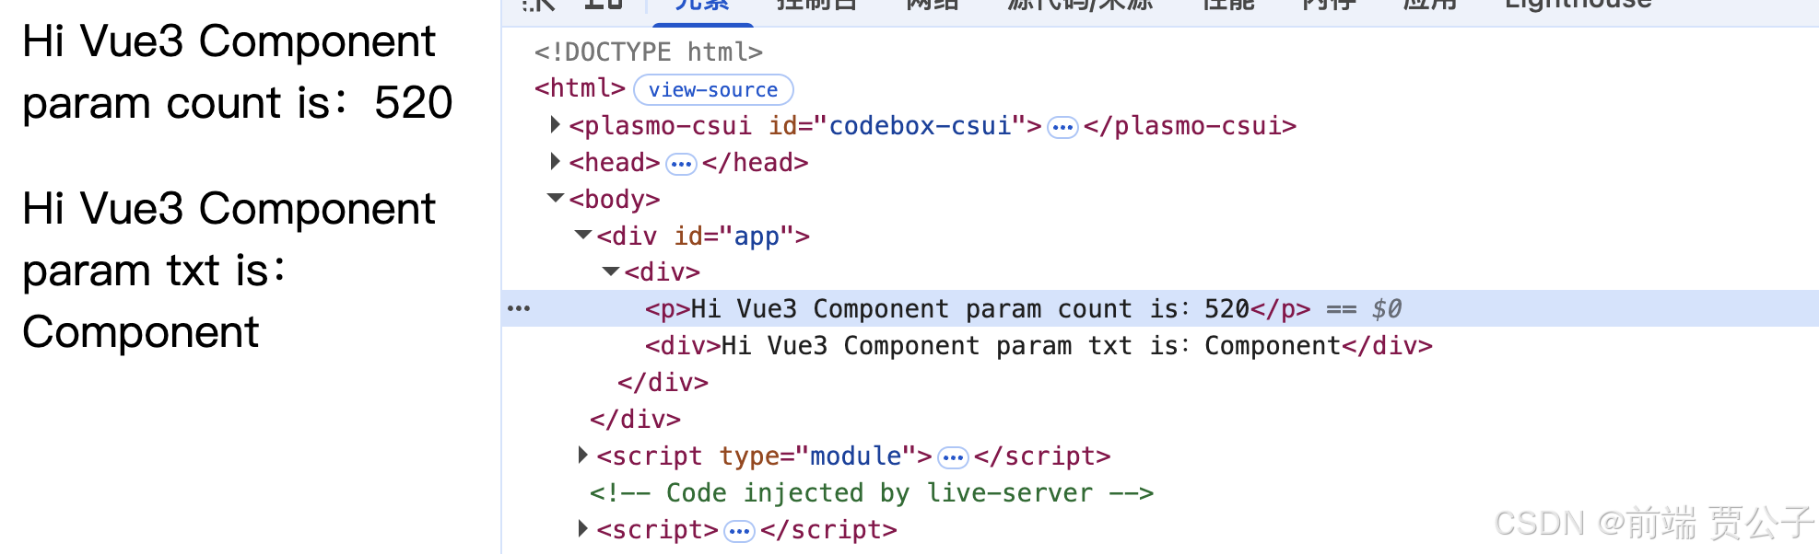Expand the plasmo-csui element node
This screenshot has height=554, width=1819.
click(x=555, y=124)
